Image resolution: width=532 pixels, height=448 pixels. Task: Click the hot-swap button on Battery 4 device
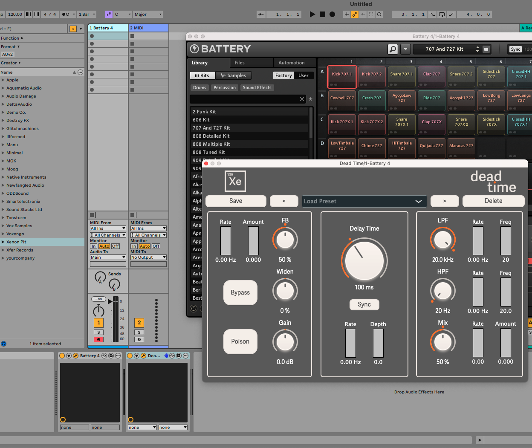(x=104, y=356)
